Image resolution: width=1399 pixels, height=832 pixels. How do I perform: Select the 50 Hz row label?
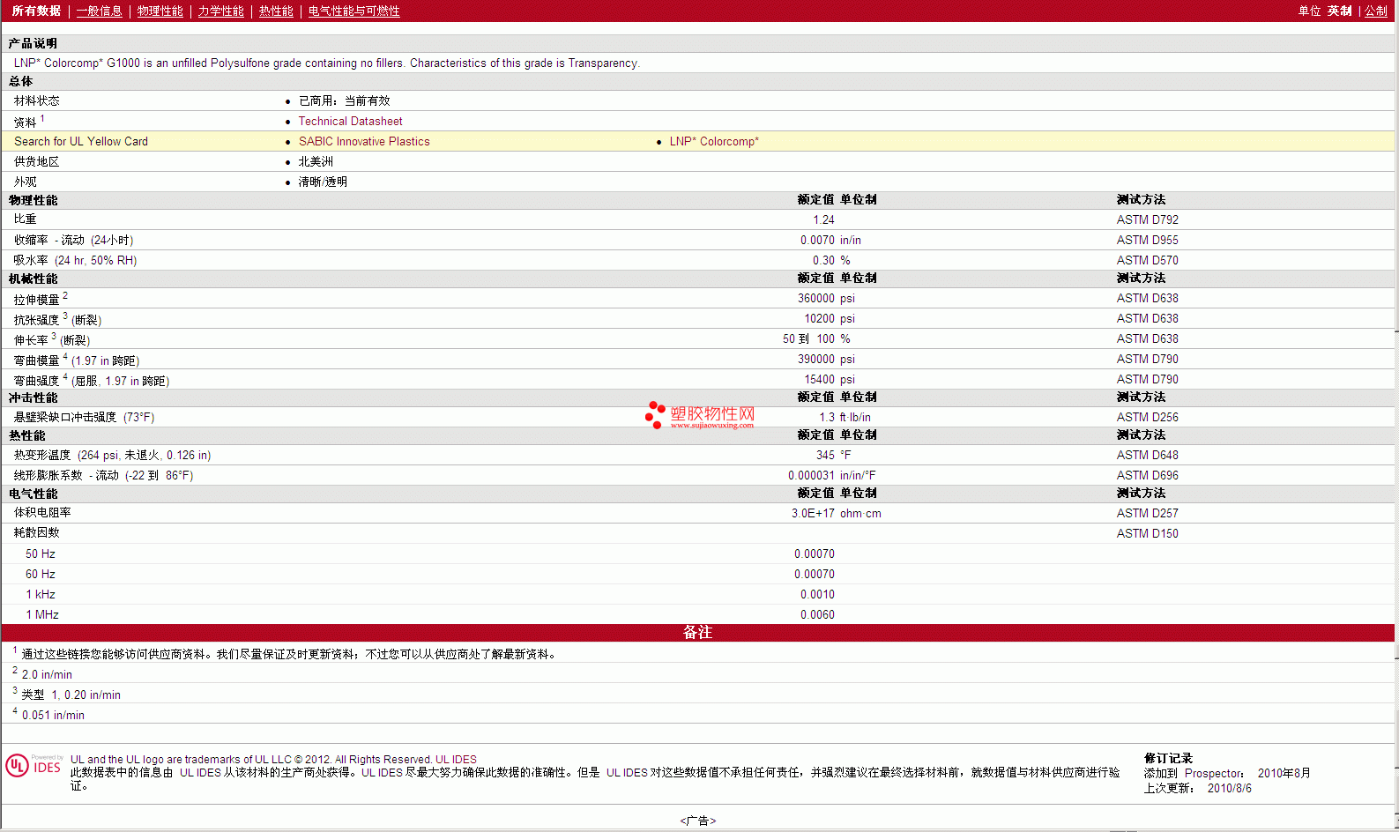coord(41,553)
